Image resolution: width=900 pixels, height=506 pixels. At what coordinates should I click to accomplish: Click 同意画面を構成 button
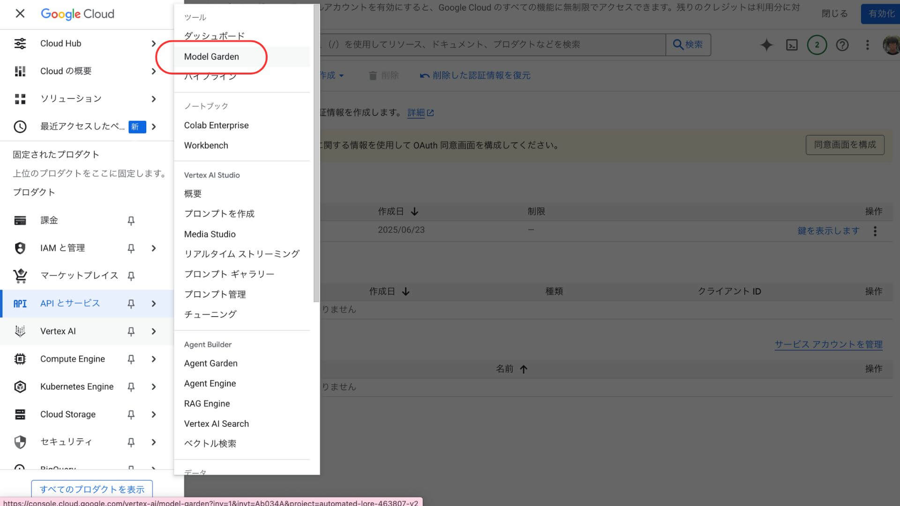click(x=845, y=145)
